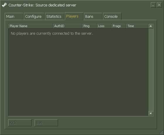Click the Ban button
The height and width of the screenshot is (135, 164).
[x=46, y=123]
